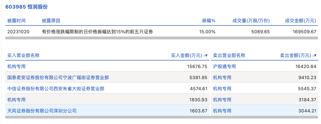Select the 沪股通专用 seller entry
The image size is (321, 124).
tap(224, 67)
